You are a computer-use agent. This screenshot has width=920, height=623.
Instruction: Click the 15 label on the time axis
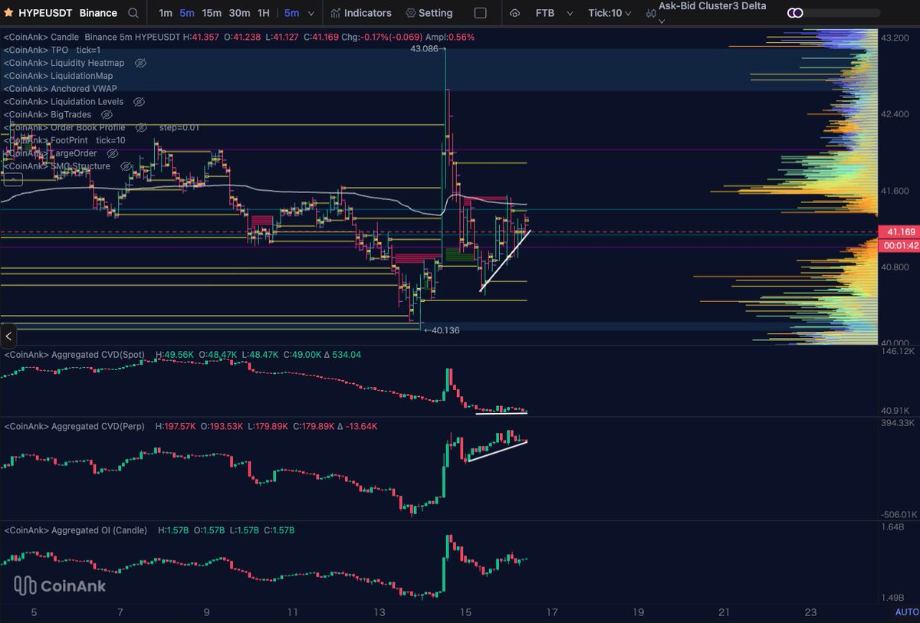[465, 612]
